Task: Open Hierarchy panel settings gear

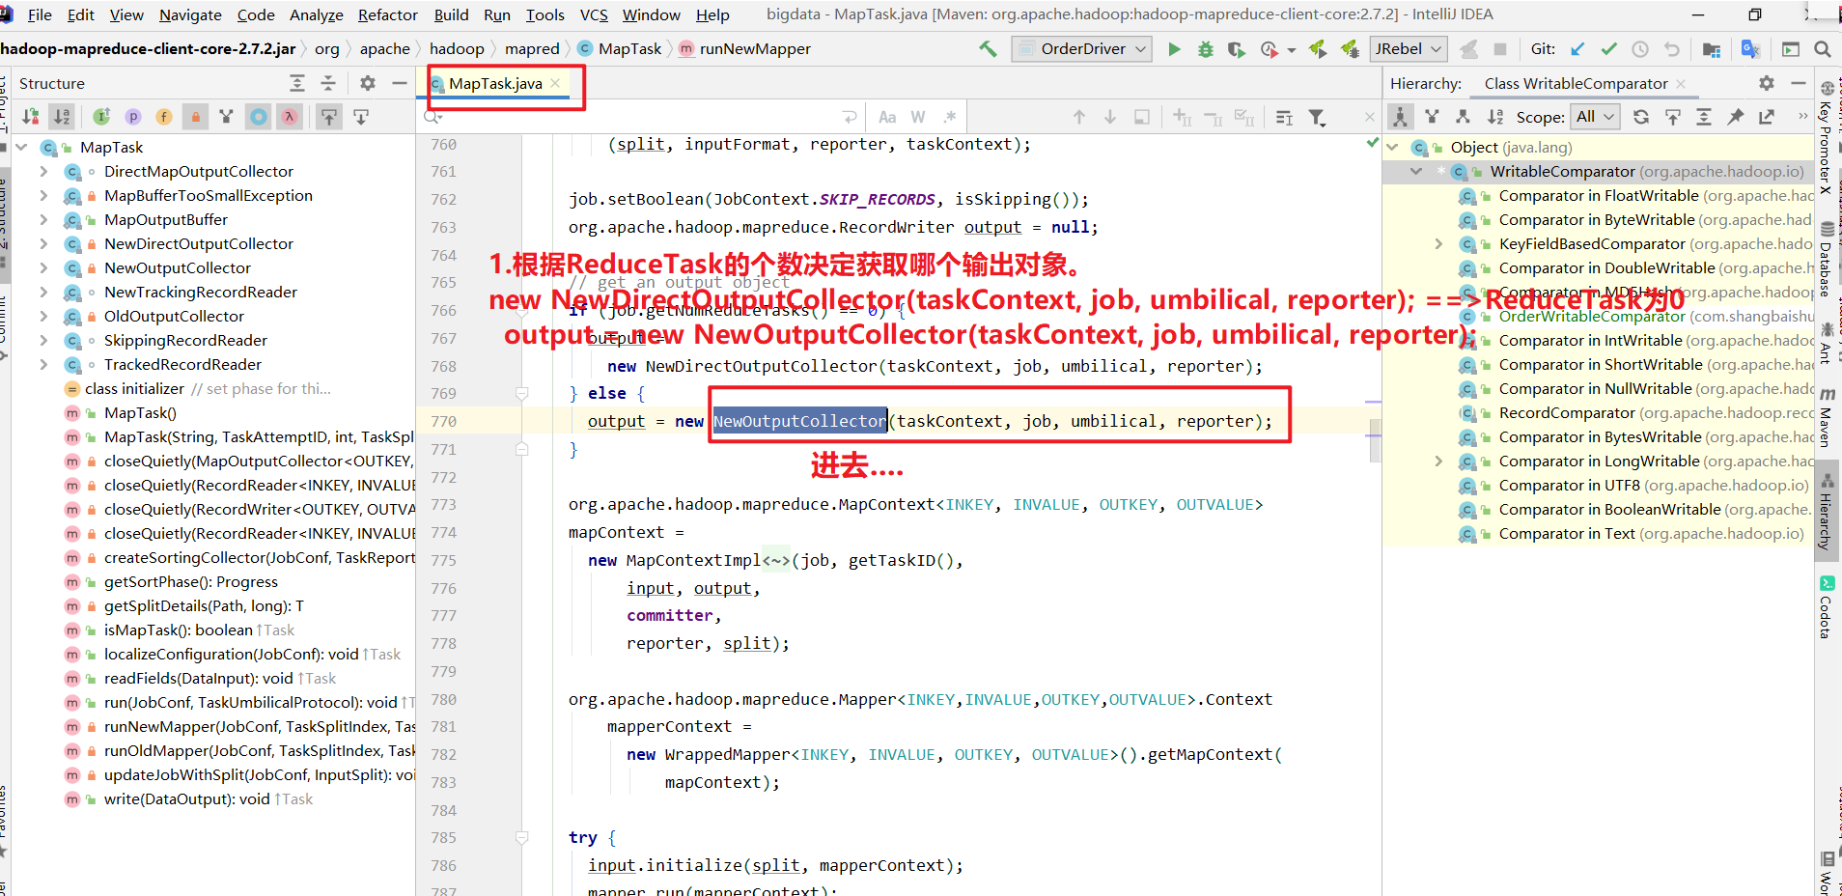Action: tap(1767, 83)
